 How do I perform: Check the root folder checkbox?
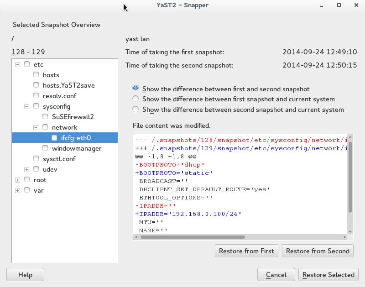(27, 179)
